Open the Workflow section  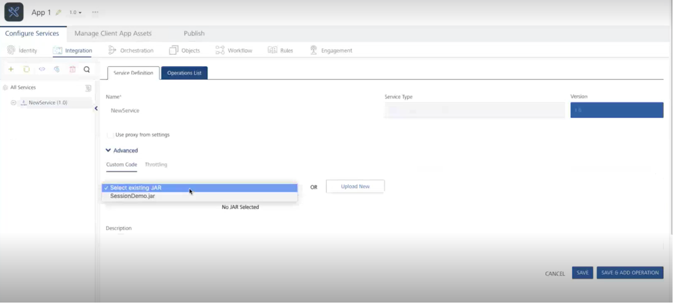pyautogui.click(x=234, y=51)
